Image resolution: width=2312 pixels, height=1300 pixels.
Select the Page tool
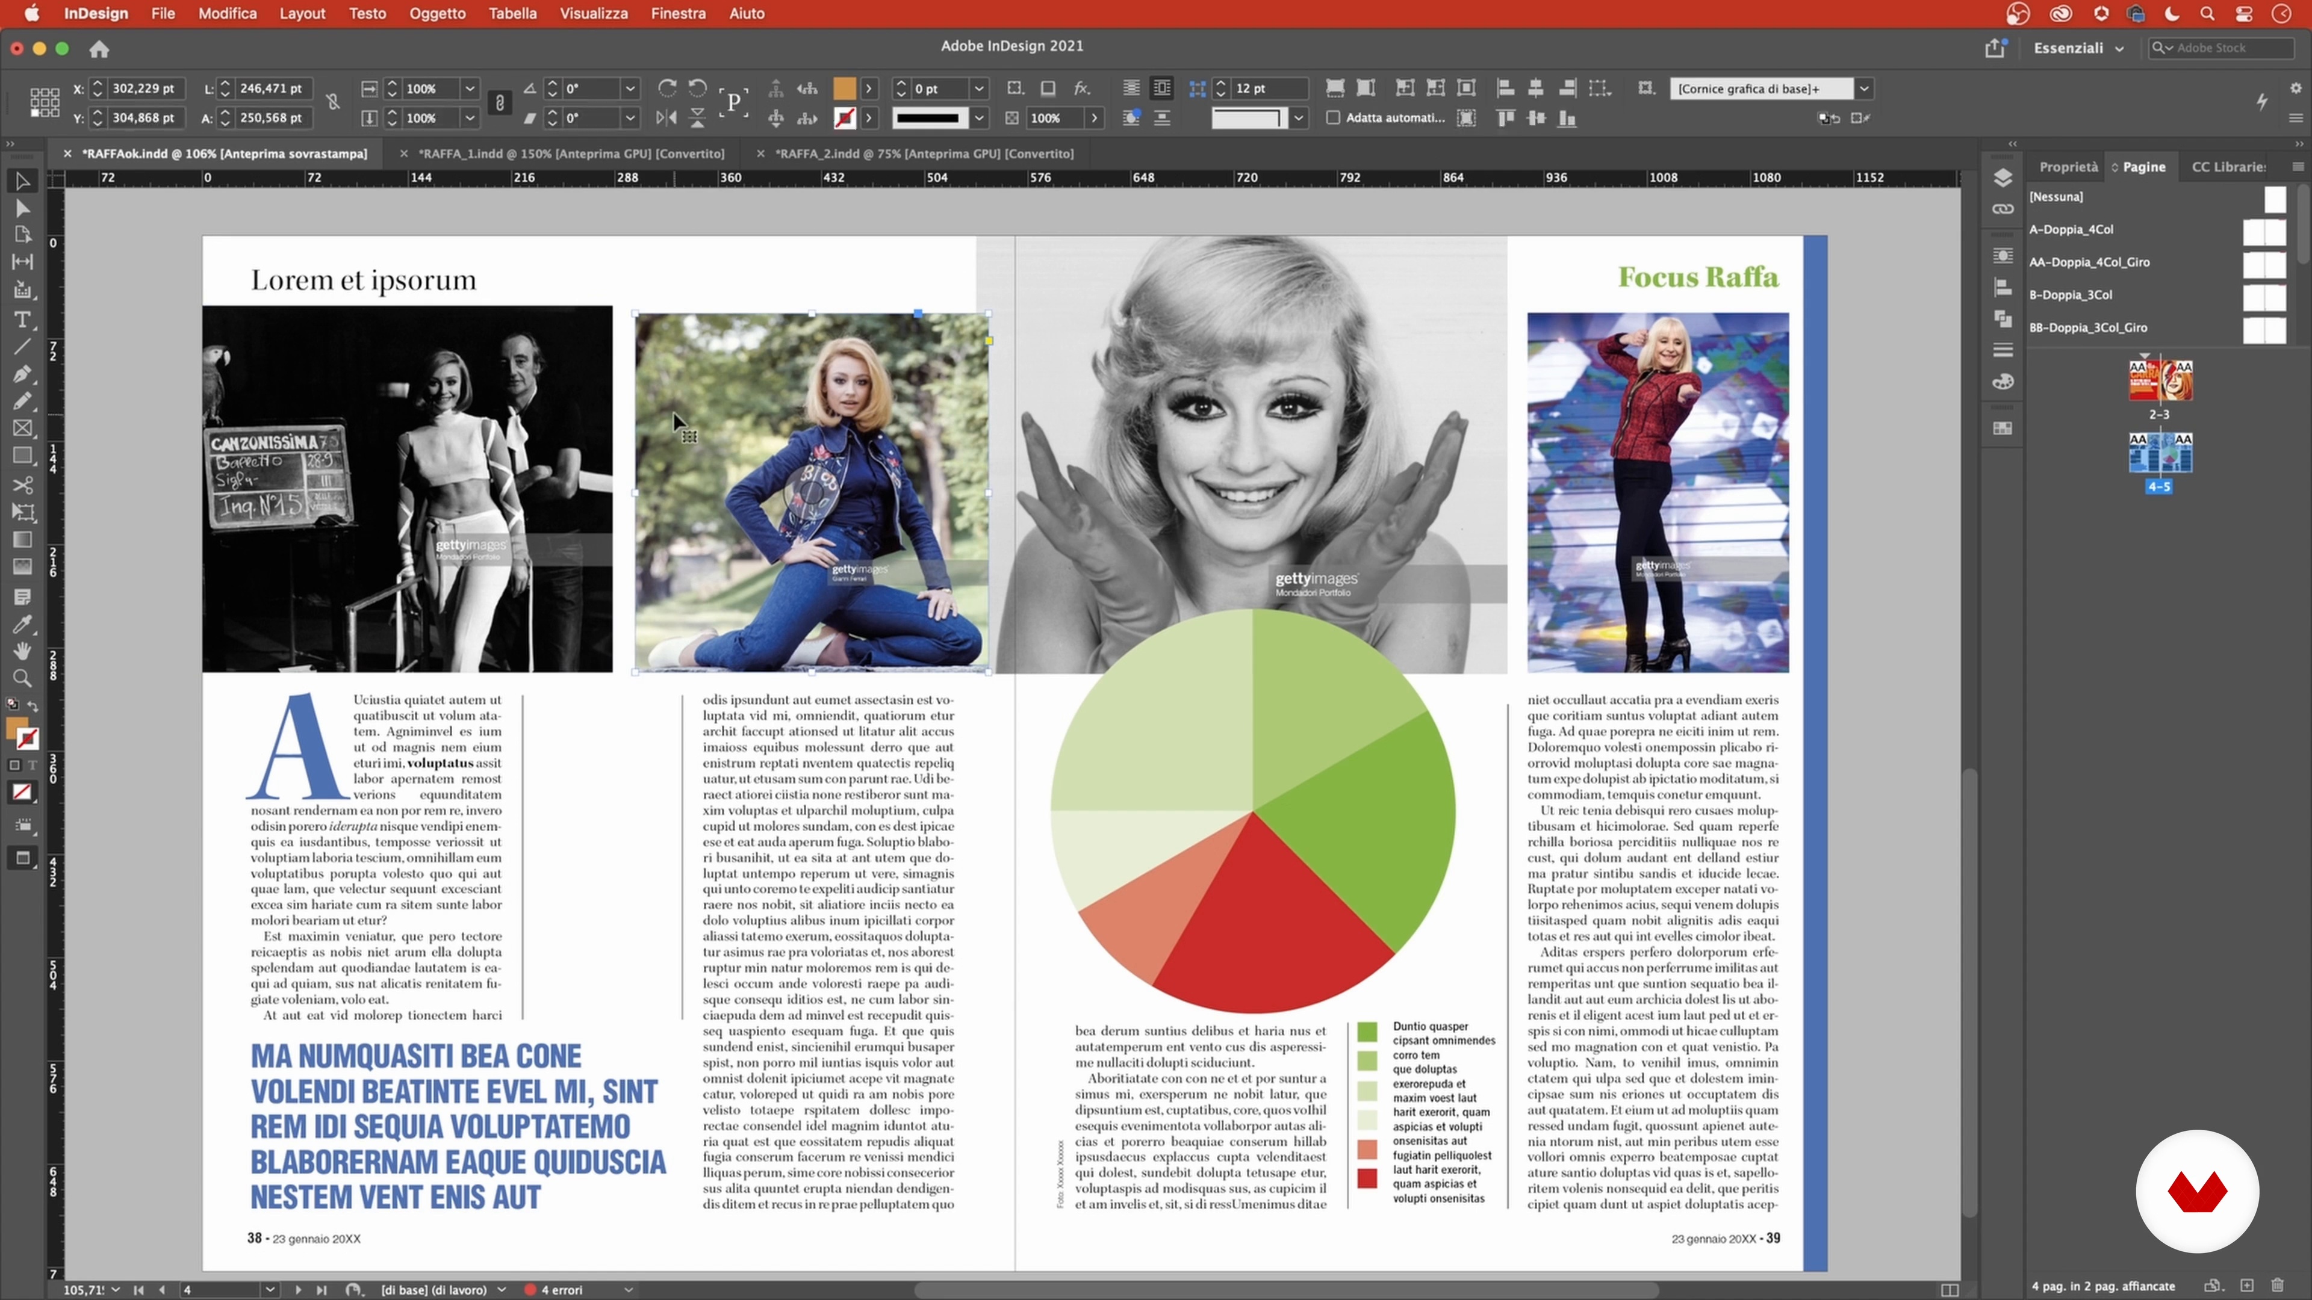coord(22,234)
